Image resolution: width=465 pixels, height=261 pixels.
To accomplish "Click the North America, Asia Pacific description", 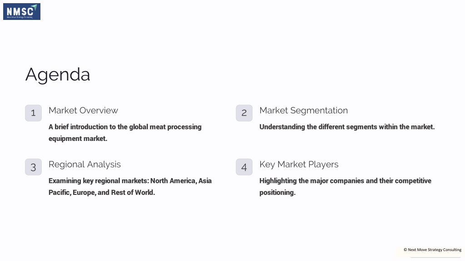I will (130, 186).
